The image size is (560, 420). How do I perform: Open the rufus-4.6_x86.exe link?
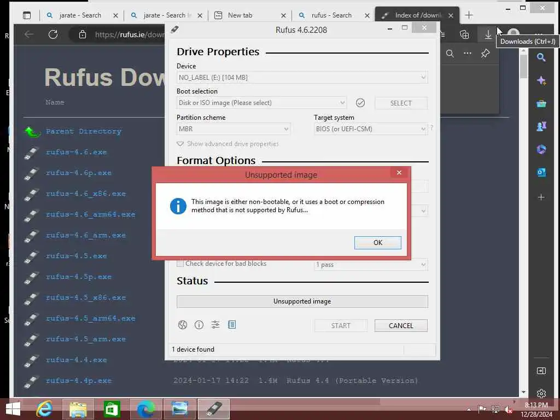pos(86,194)
